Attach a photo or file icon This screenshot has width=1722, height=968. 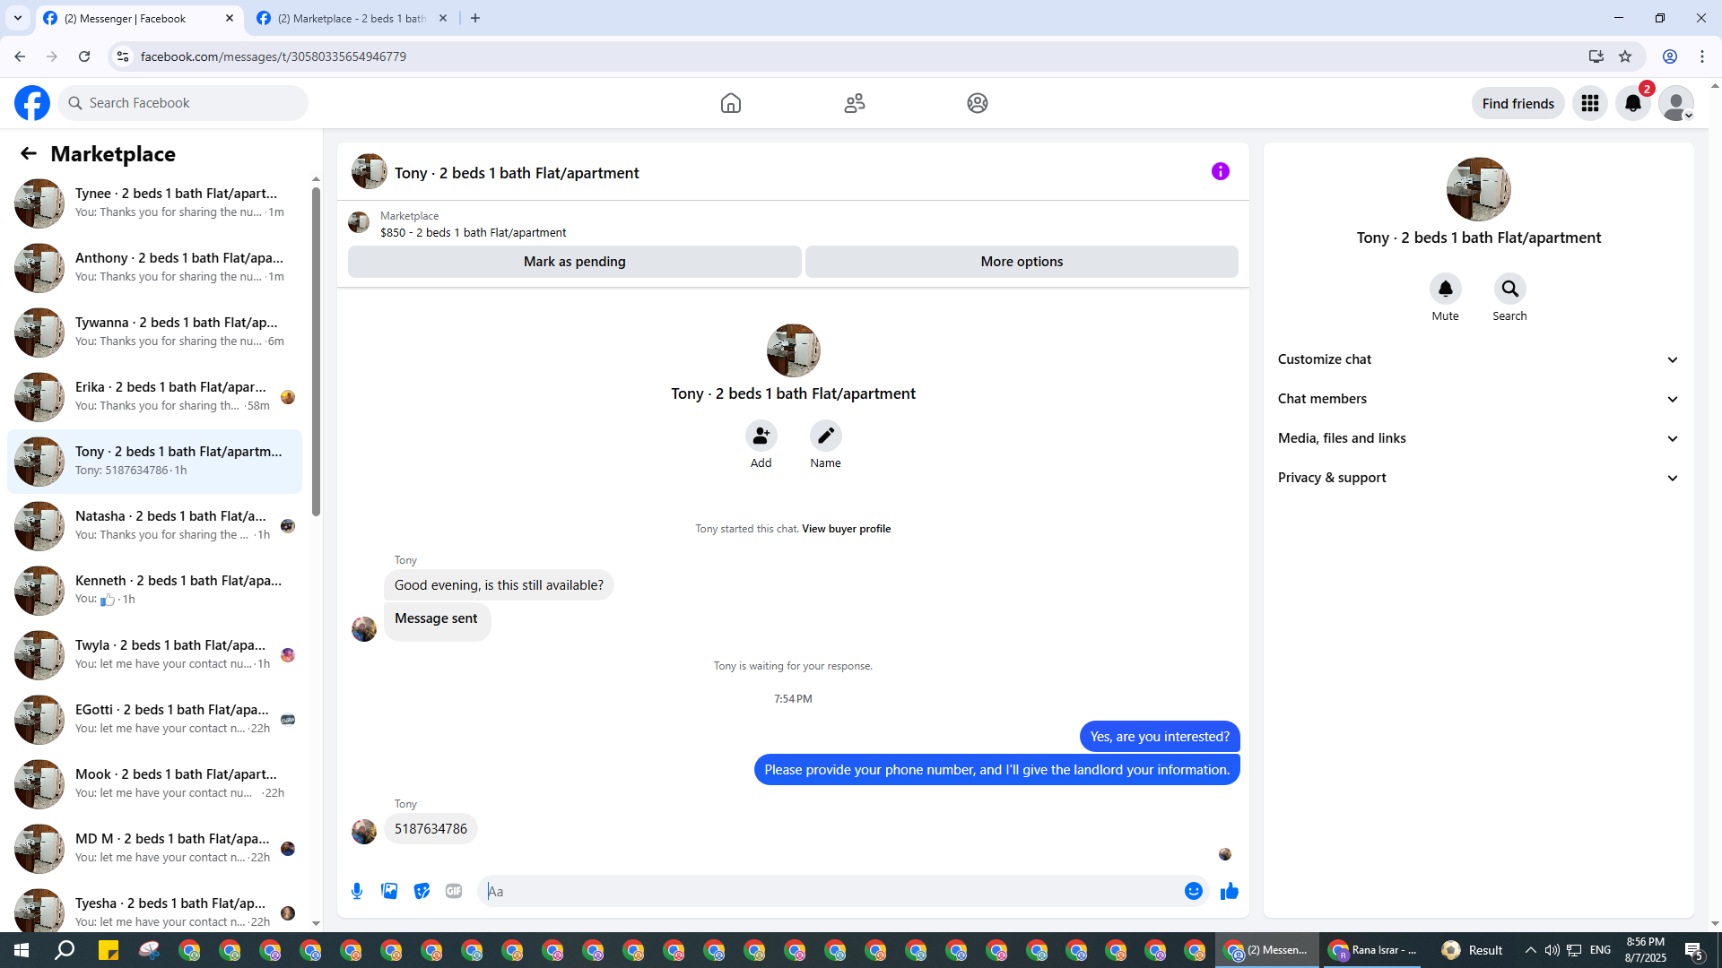coord(389,891)
